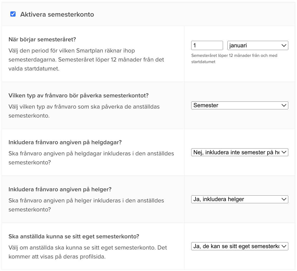Click the description about anställdas profilsida
Screen dimensions: 297x271
click(87, 251)
